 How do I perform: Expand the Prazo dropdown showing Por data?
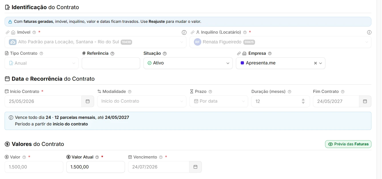219,101
